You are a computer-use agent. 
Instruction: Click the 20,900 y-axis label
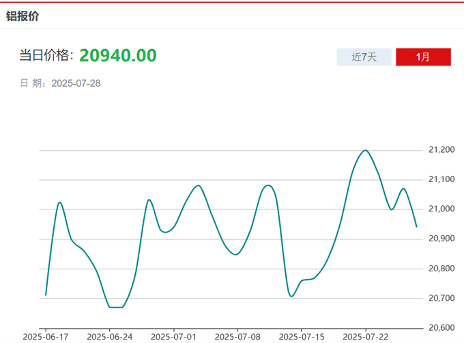click(441, 239)
